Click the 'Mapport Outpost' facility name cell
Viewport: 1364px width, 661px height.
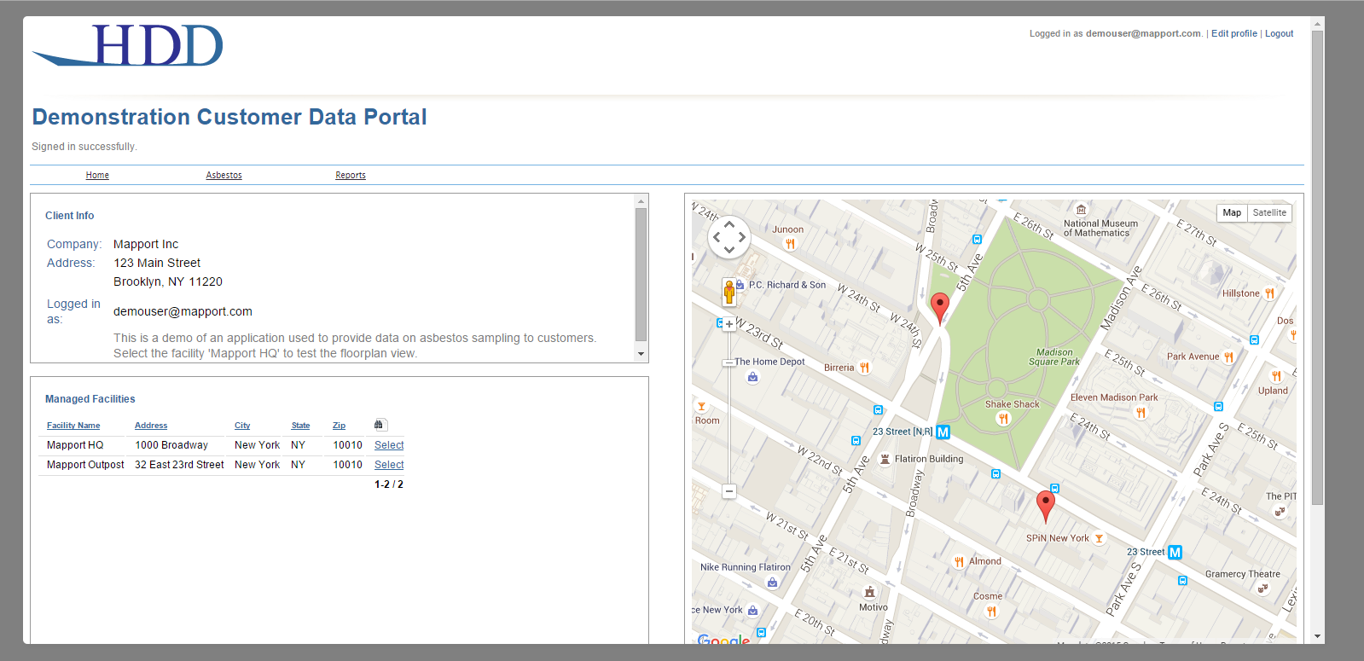coord(85,465)
